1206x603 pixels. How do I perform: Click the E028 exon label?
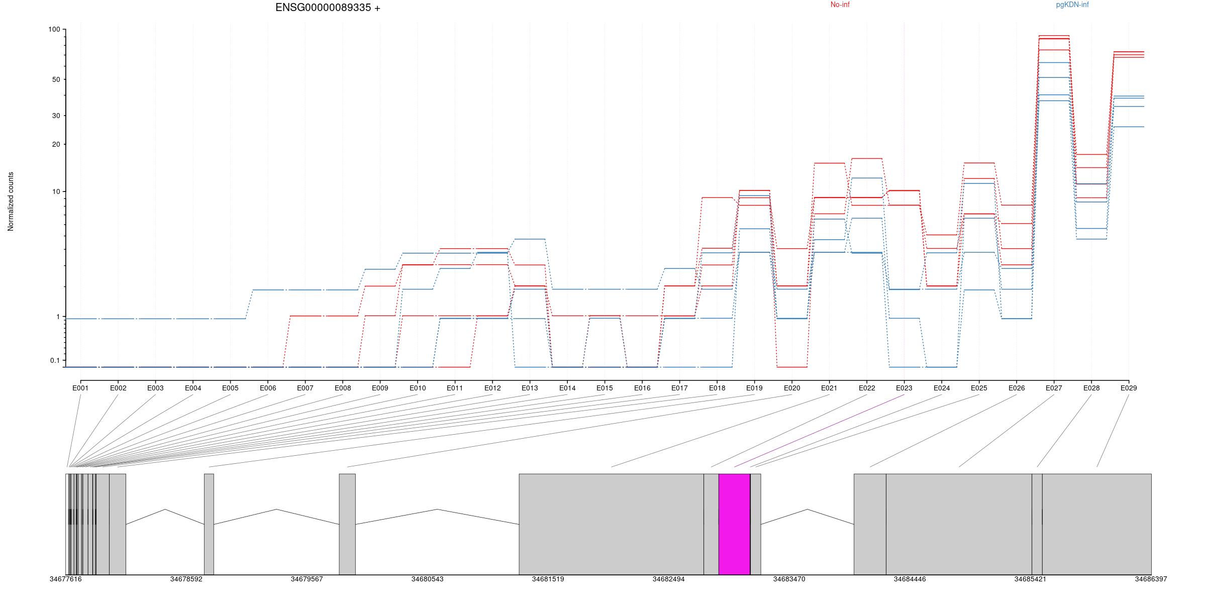1091,388
